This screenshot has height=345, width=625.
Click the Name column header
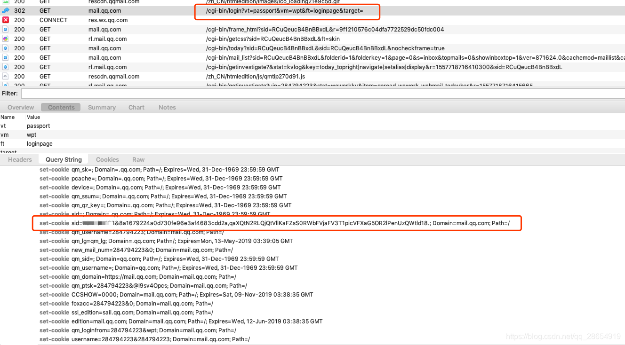(x=8, y=117)
